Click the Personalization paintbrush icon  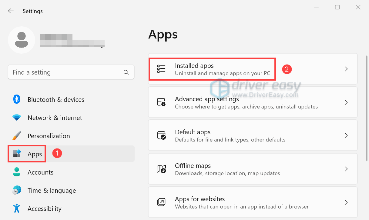[x=16, y=136]
